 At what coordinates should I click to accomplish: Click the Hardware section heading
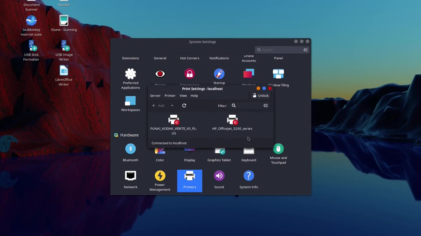pos(129,135)
